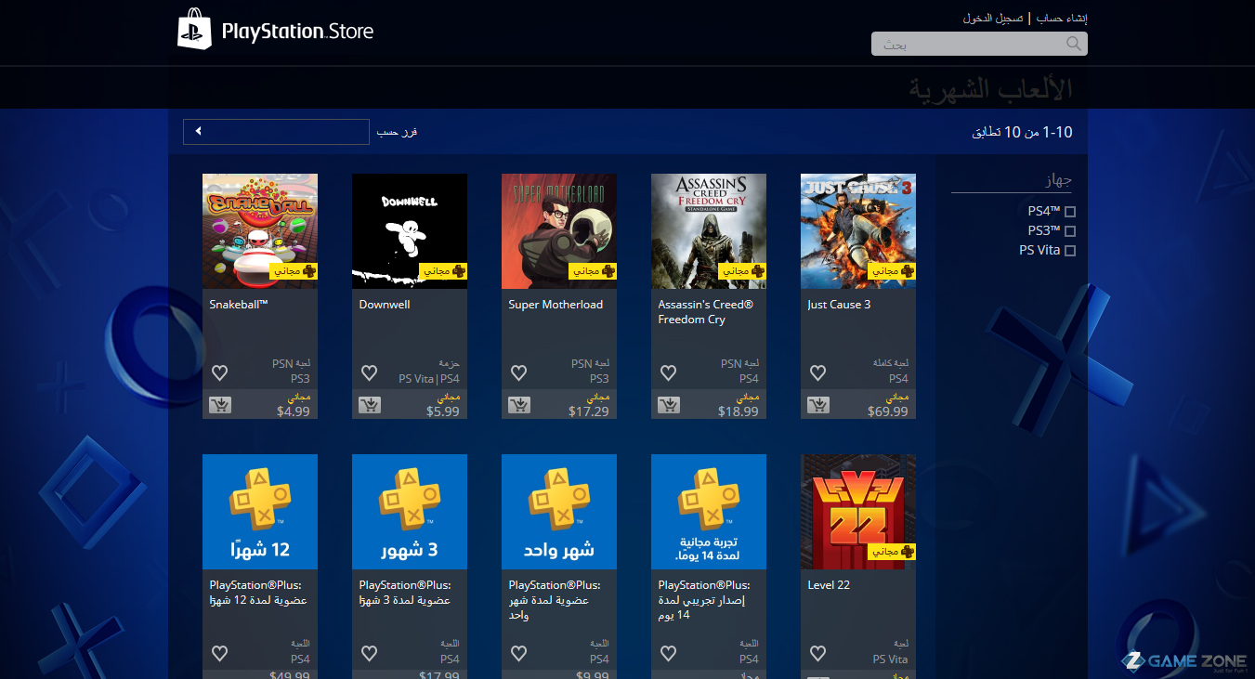This screenshot has width=1255, height=679.
Task: Wishlist heart for PlayStation Plus 1-month membership
Action: pyautogui.click(x=518, y=654)
